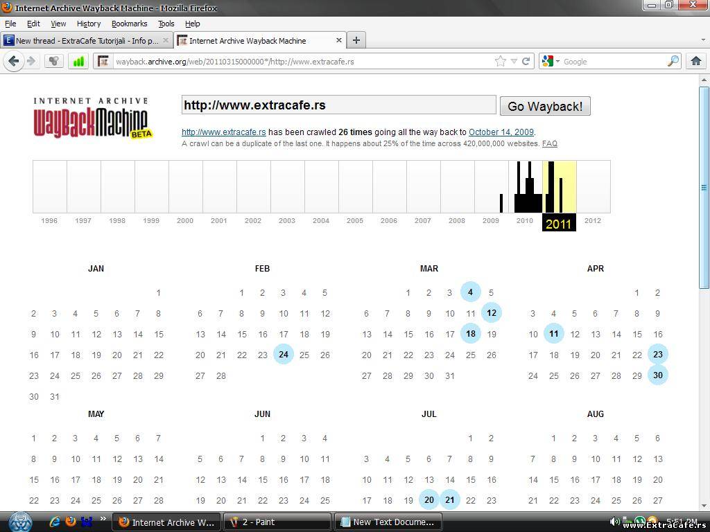Open the address bar history dropdown arrow

click(514, 61)
